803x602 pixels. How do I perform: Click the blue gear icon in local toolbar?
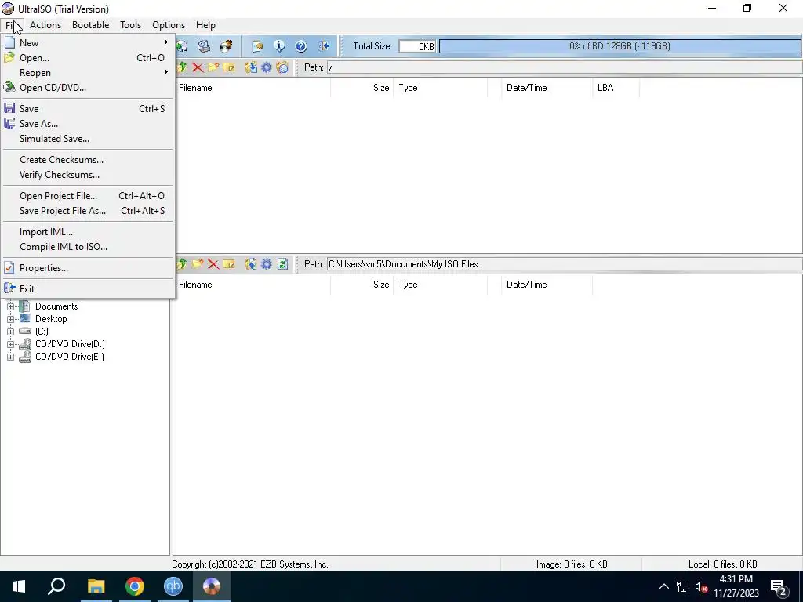pyautogui.click(x=267, y=264)
